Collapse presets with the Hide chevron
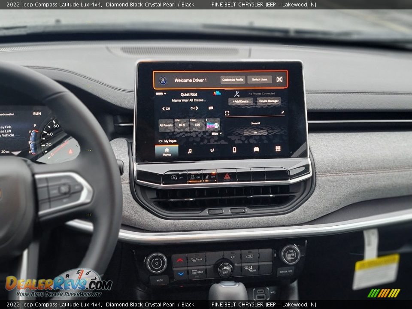The width and height of the screenshot is (412, 309). point(217,133)
